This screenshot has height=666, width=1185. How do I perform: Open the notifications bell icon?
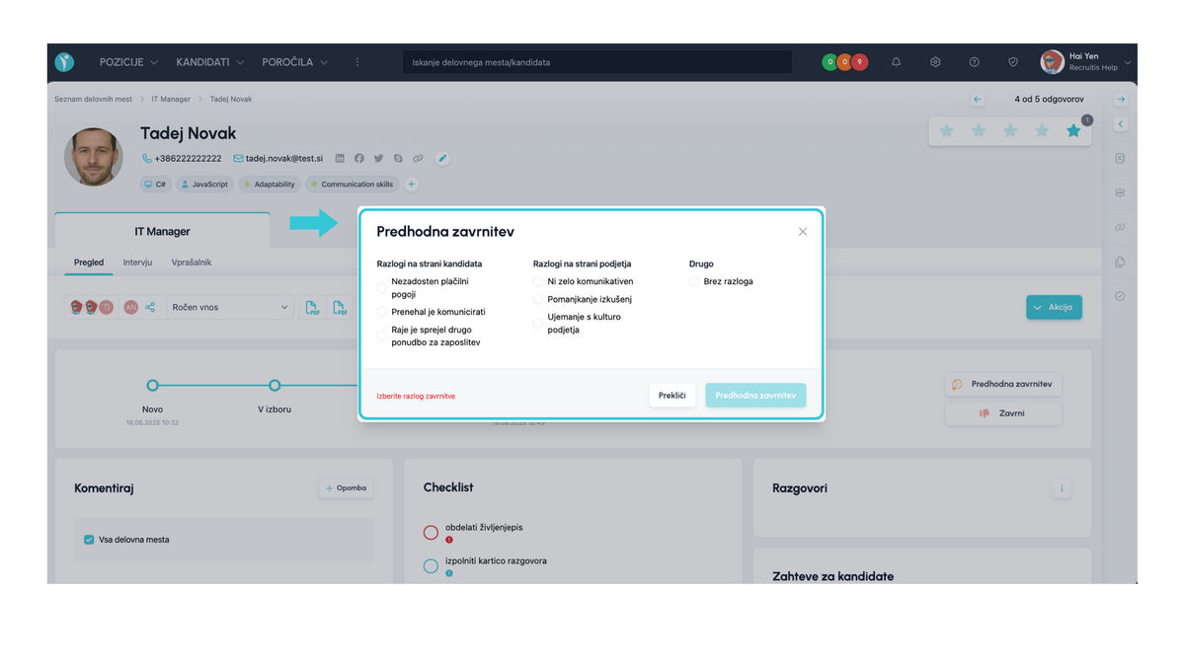tap(896, 62)
